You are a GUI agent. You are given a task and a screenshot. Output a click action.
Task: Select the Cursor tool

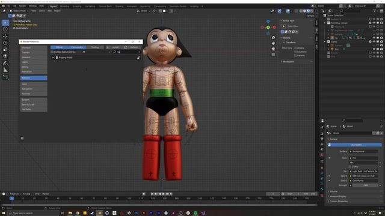coord(5,29)
